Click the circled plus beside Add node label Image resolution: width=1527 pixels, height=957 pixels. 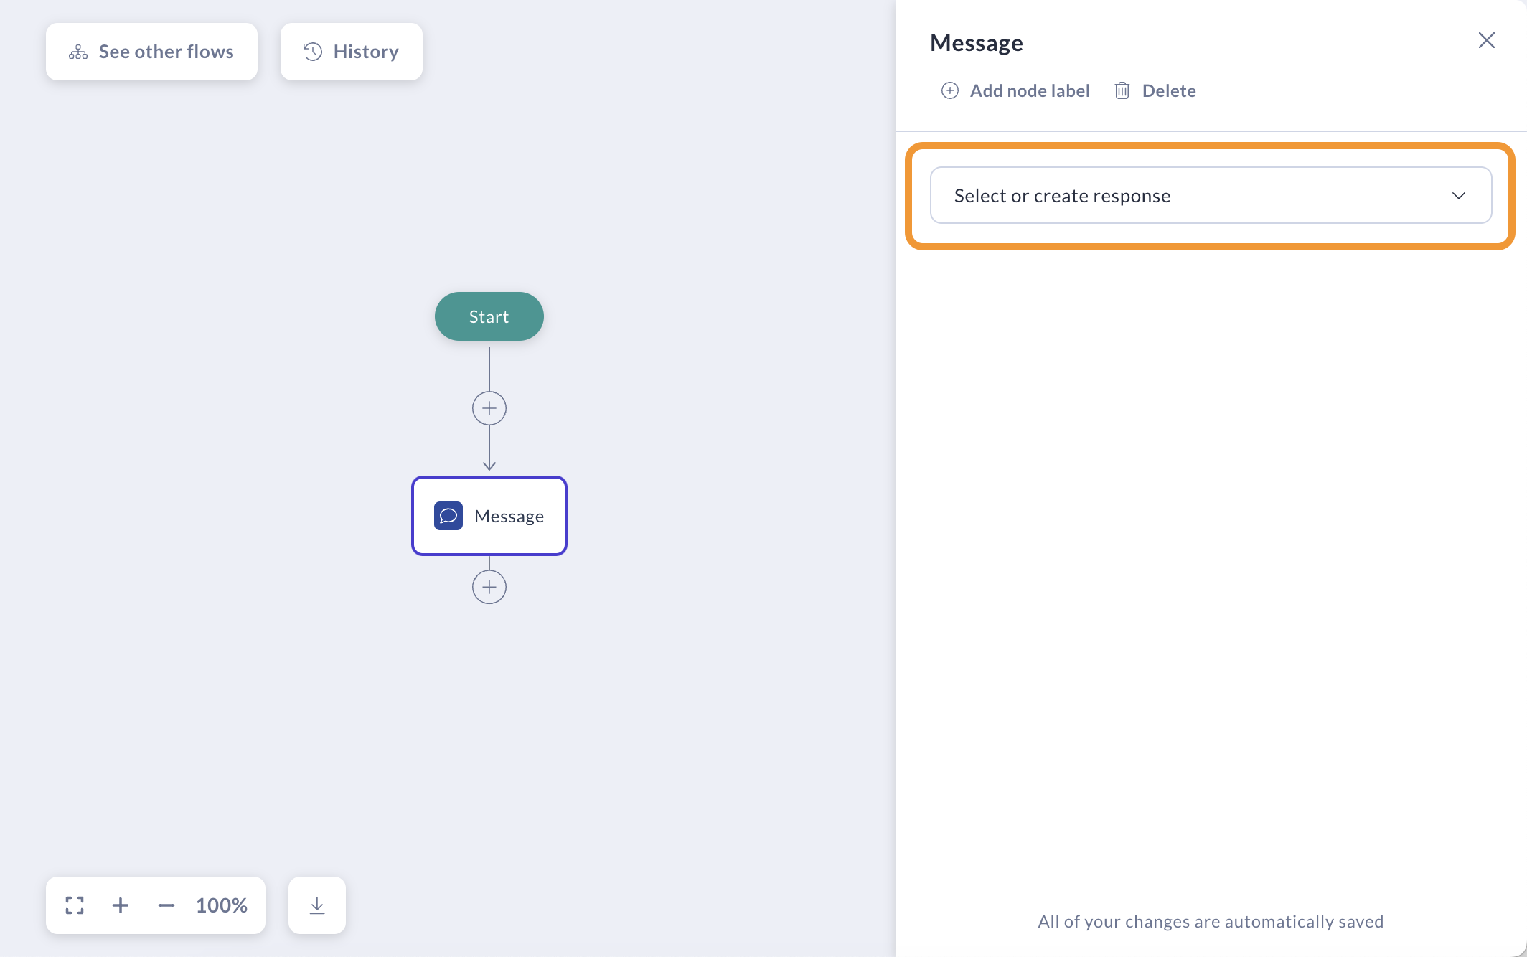coord(950,90)
